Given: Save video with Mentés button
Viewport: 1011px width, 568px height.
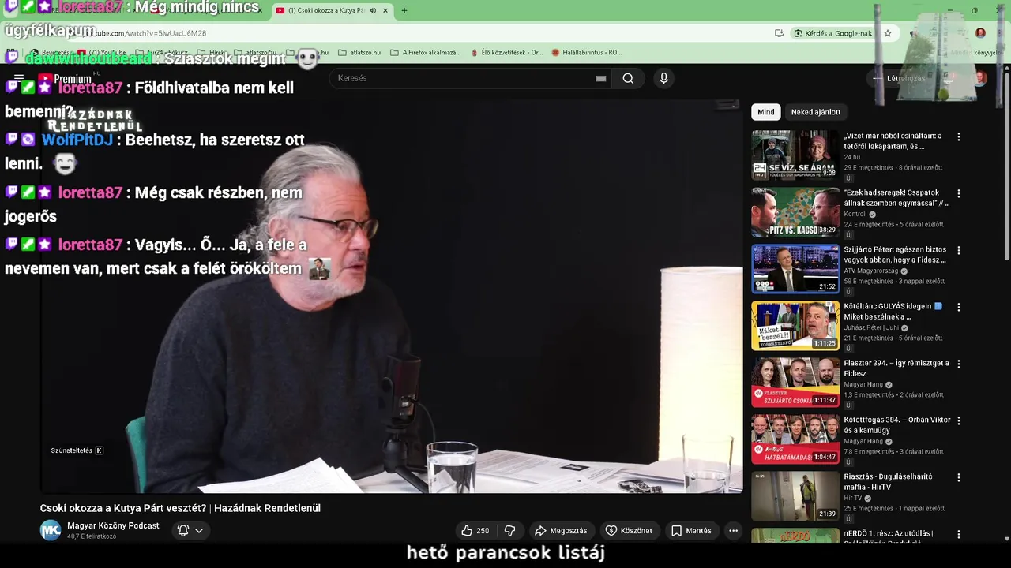Looking at the screenshot, I should coord(691,531).
